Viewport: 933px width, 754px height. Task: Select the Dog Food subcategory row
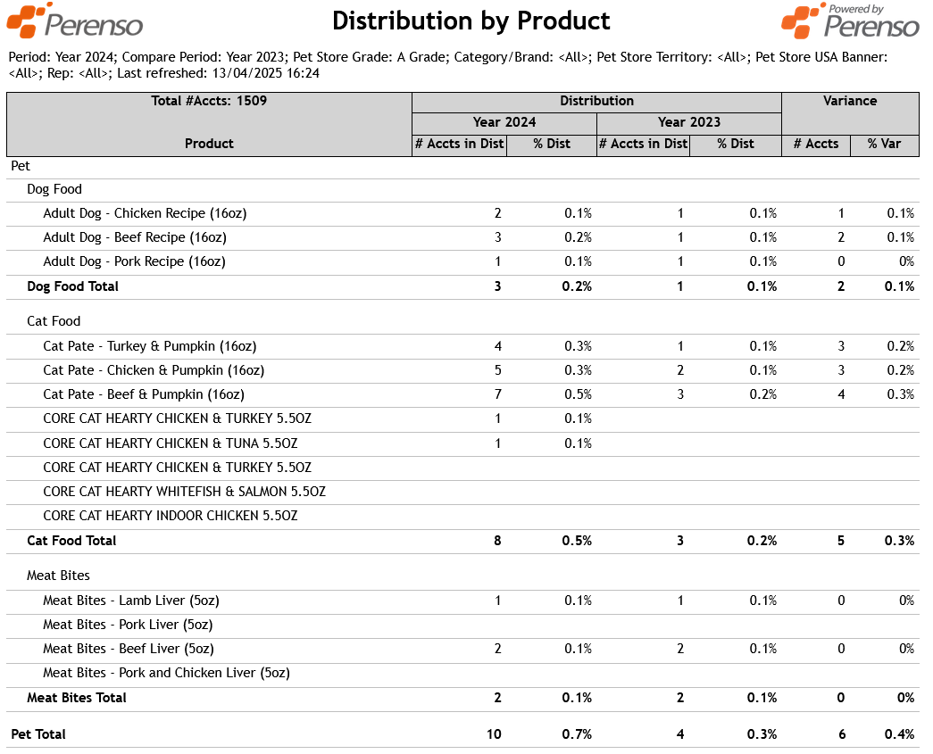coord(463,190)
